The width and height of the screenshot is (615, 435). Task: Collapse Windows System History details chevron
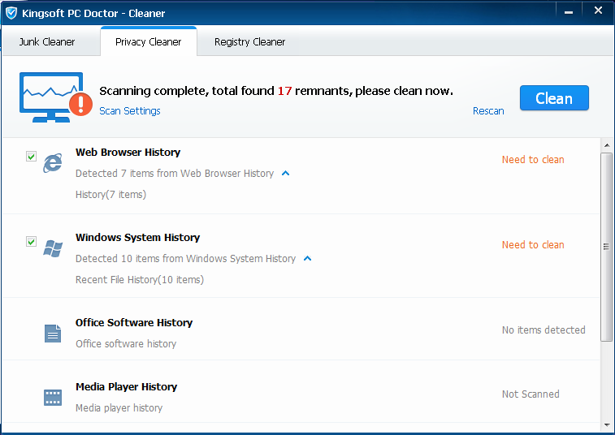[x=307, y=258]
